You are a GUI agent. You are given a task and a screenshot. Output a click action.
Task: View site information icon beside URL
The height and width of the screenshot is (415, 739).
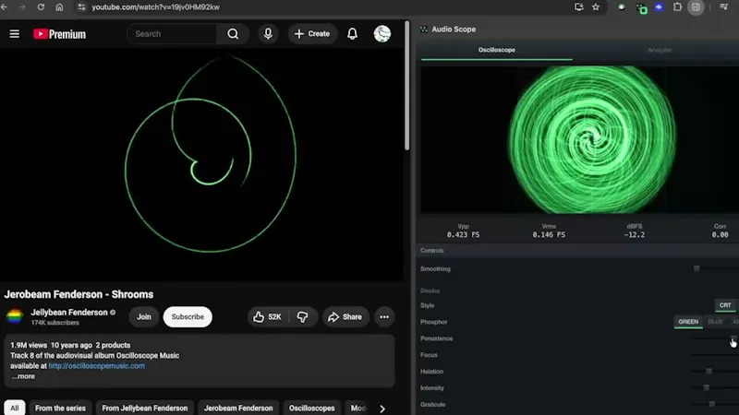(x=81, y=7)
